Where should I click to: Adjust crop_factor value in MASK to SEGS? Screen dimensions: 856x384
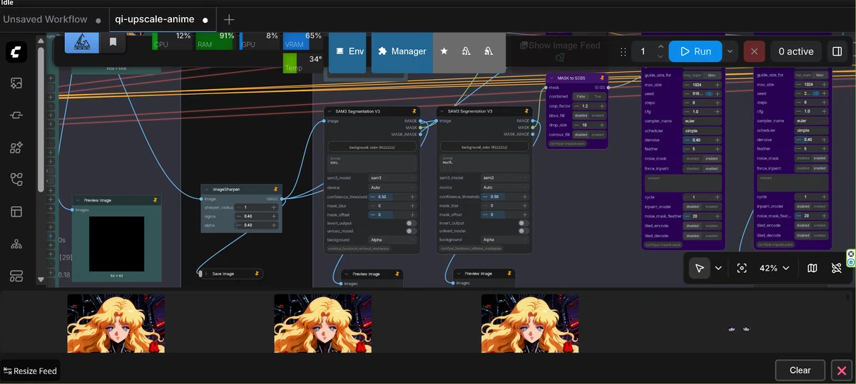point(590,105)
